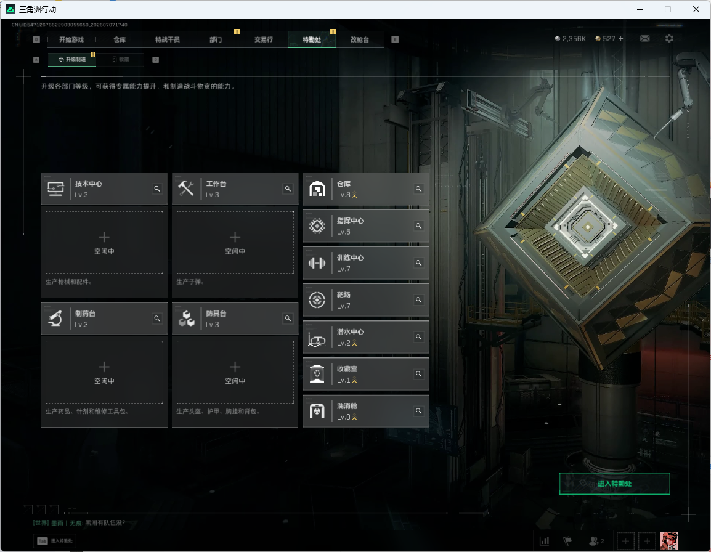711x552 pixels.
Task: Inspect 技术中心 with its magnifier icon
Action: [x=157, y=189]
